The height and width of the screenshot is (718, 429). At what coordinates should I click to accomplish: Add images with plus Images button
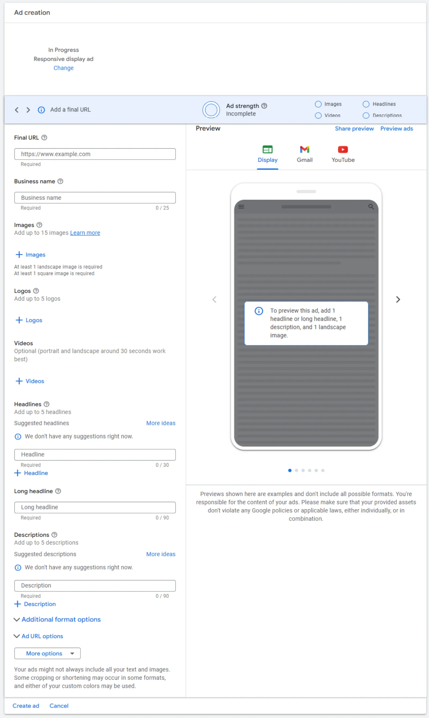click(30, 255)
